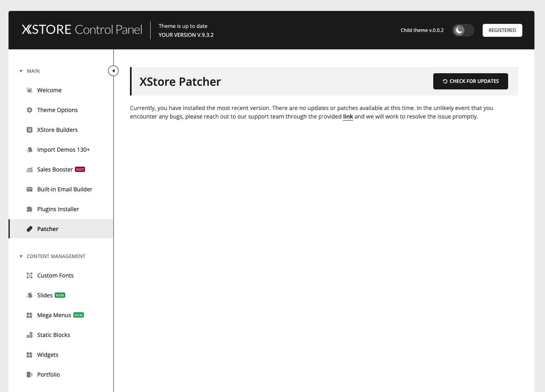Click the "Child theme v.0.0.2" text
545x392 pixels.
coord(422,30)
